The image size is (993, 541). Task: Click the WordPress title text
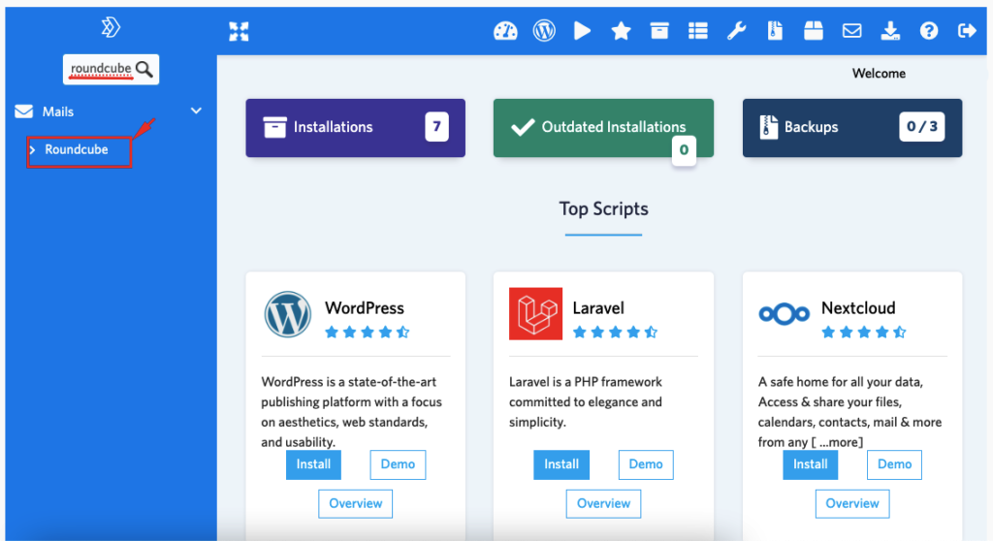click(x=365, y=308)
